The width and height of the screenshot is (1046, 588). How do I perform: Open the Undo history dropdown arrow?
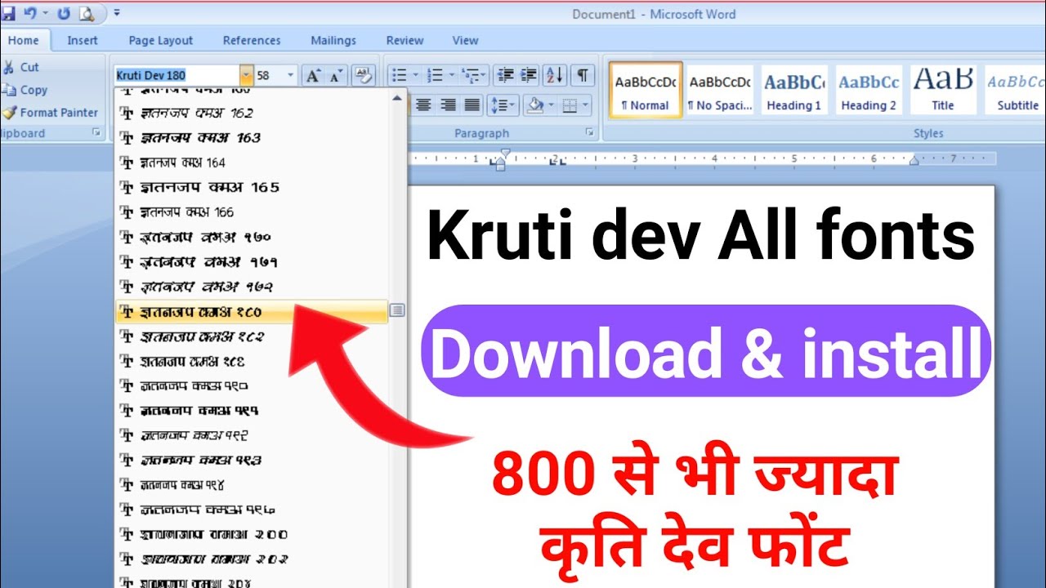(x=44, y=13)
